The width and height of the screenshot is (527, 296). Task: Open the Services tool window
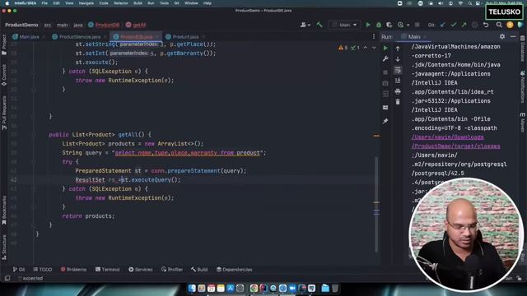coord(141,270)
